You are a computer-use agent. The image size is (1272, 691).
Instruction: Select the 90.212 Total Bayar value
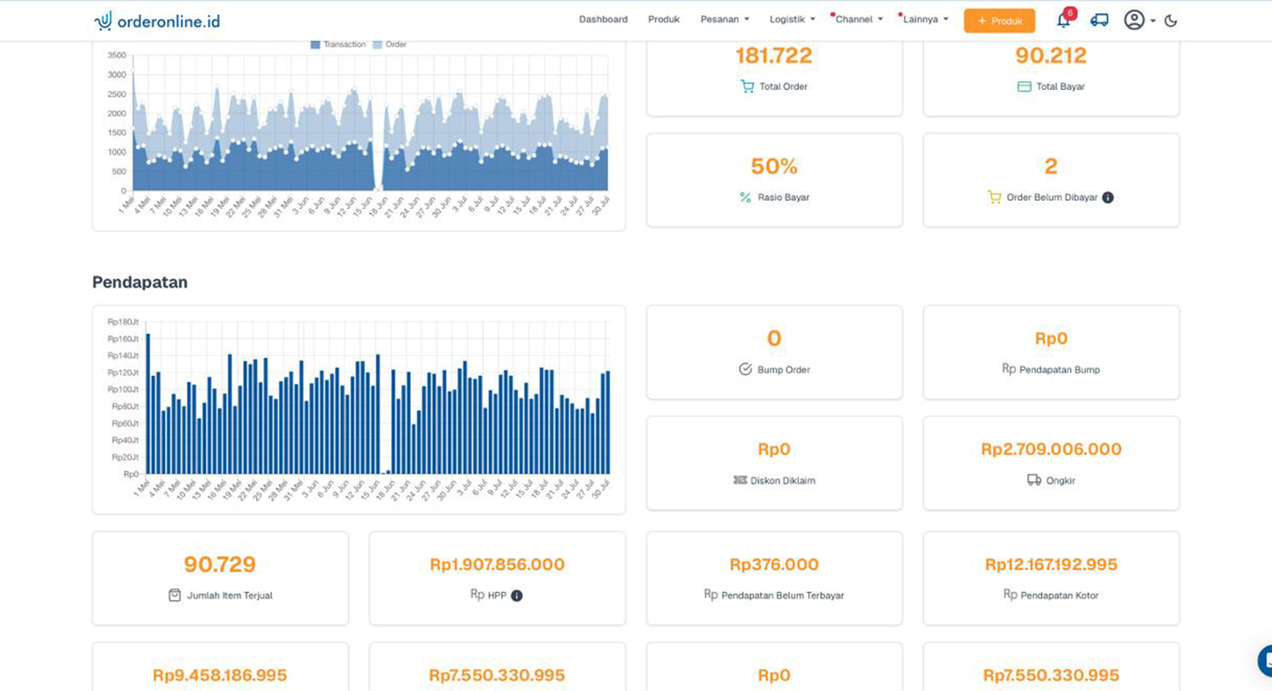(x=1051, y=56)
